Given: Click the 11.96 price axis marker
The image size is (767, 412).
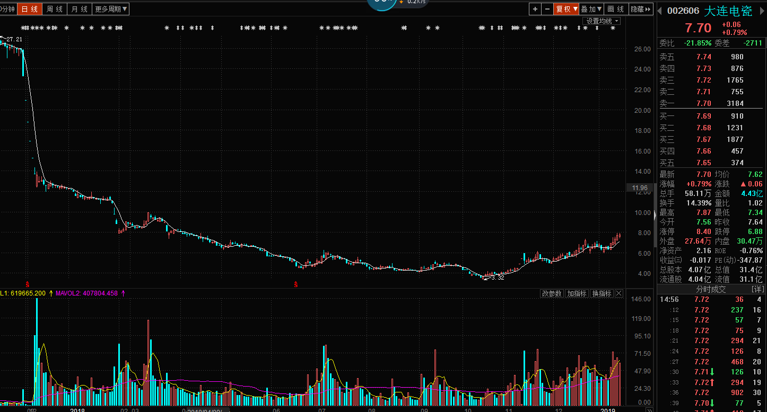Looking at the screenshot, I should [x=640, y=188].
